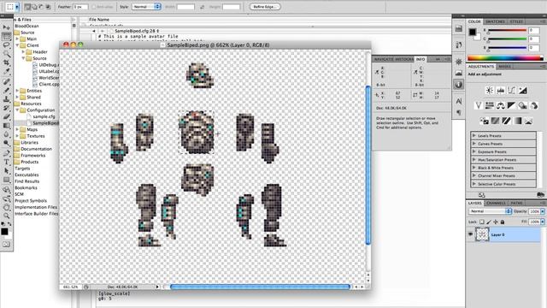
Task: Select the Pen tool
Action: [6, 153]
